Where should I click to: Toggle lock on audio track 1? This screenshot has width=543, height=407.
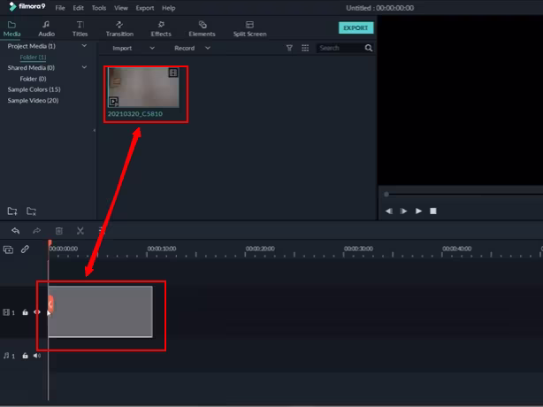click(x=25, y=356)
